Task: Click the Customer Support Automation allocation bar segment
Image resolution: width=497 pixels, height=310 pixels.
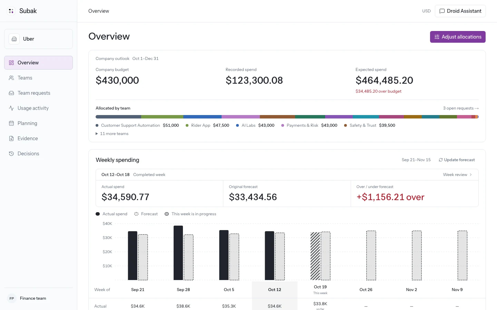Action: (x=118, y=117)
